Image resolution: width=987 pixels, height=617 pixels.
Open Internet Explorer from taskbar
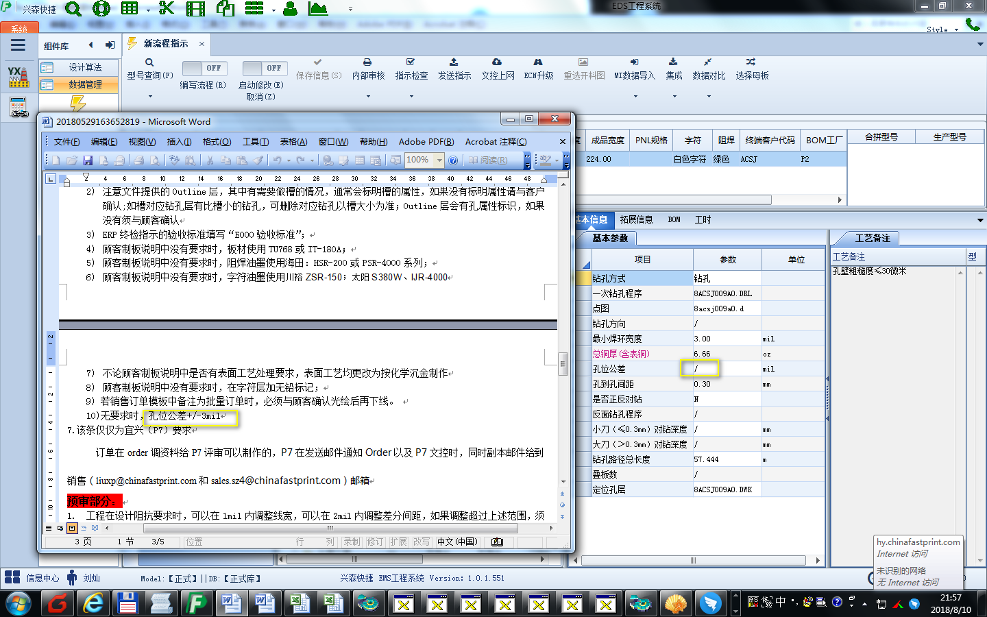point(93,603)
